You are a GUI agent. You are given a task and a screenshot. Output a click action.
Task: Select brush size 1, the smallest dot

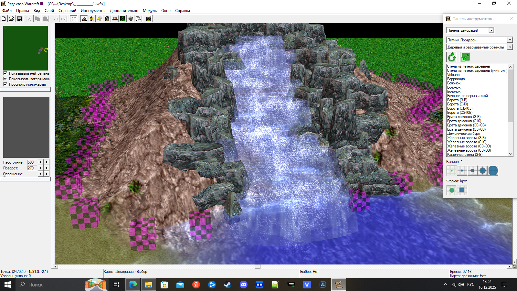coord(452,171)
